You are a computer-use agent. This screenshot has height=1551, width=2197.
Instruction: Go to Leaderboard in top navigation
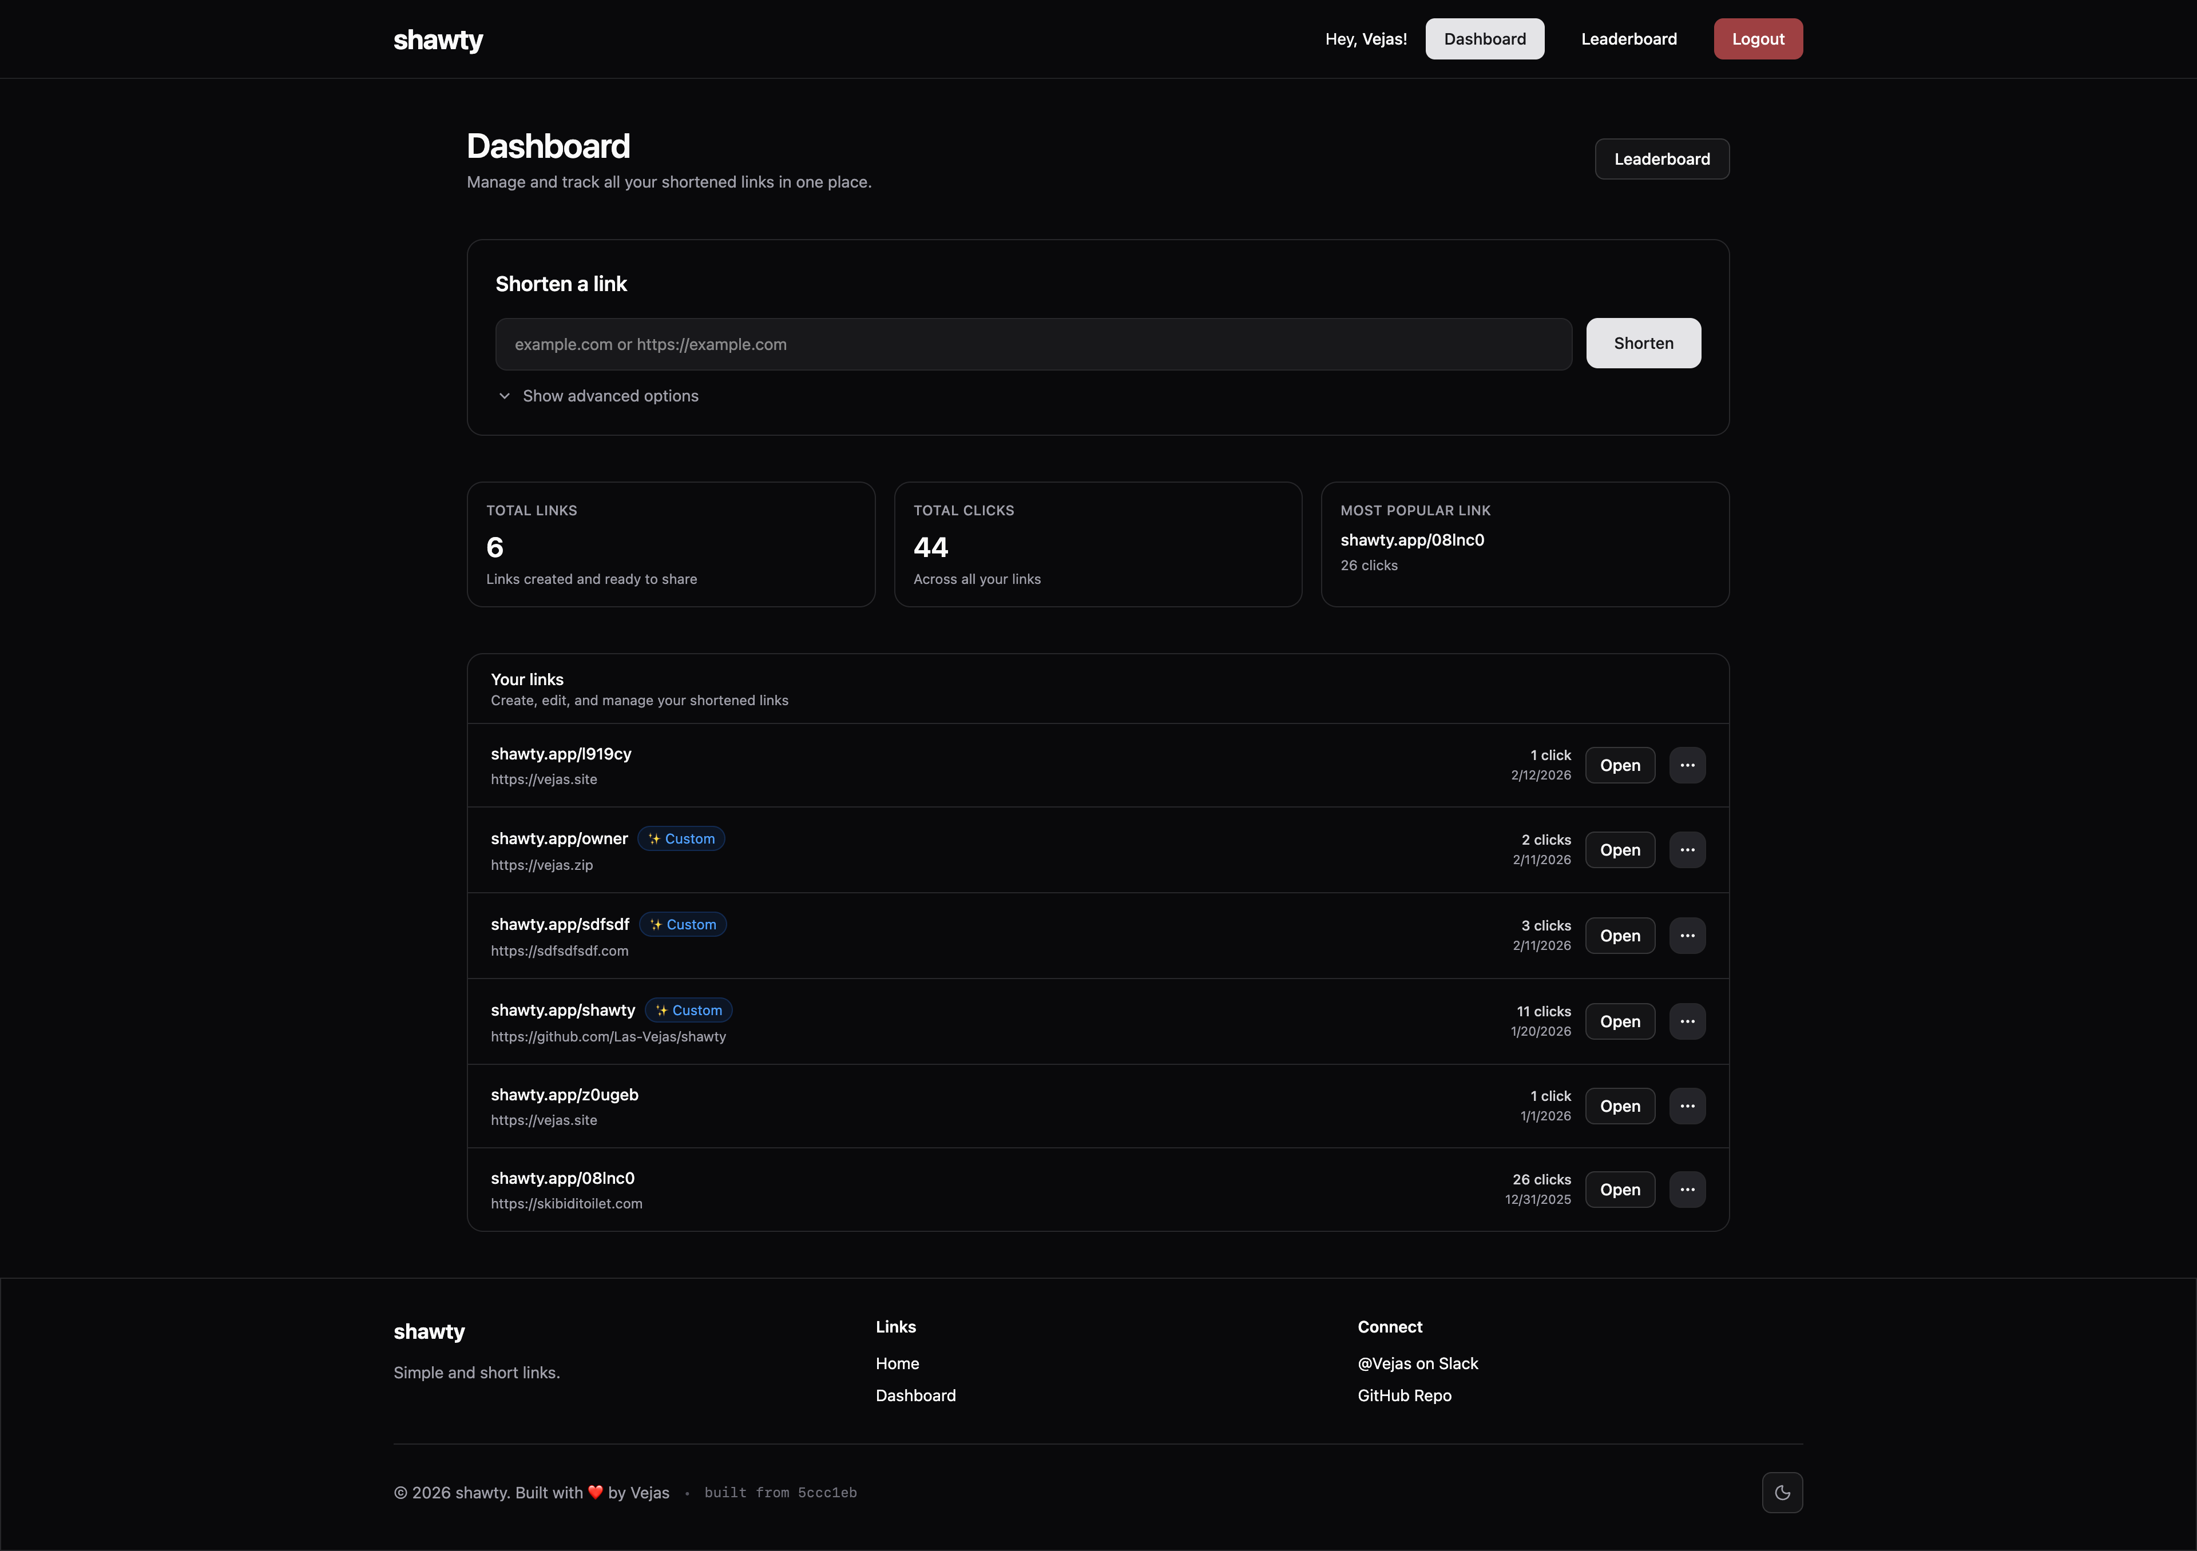click(1629, 39)
